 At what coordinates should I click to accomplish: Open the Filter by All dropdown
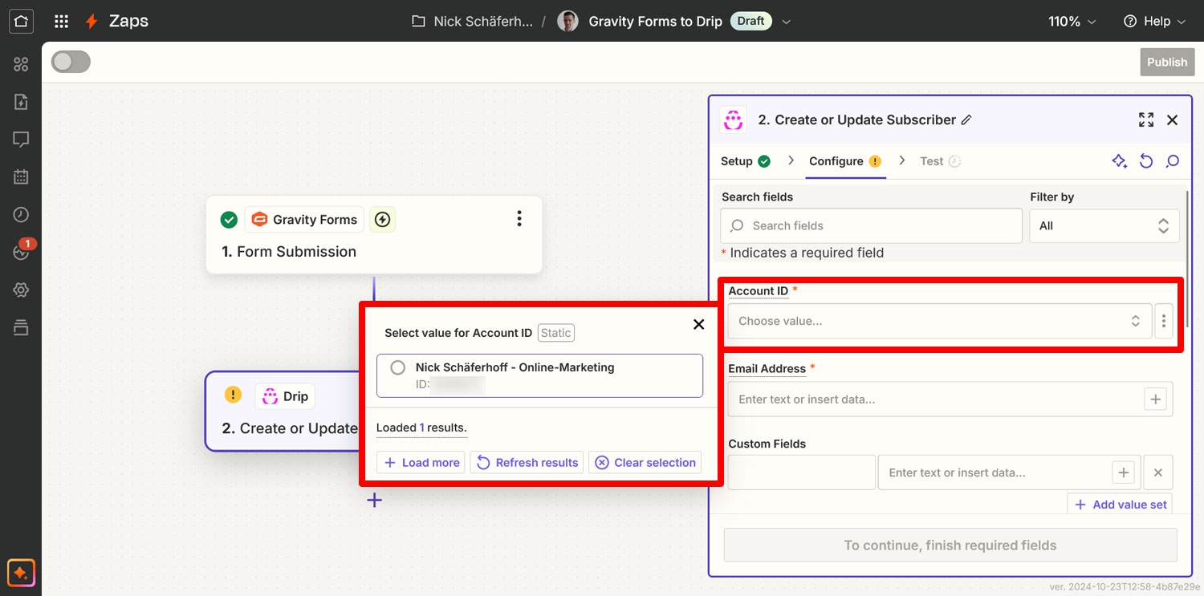coord(1104,225)
